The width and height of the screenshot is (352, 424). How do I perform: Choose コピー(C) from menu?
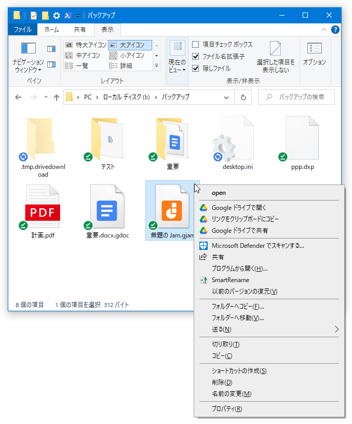click(269, 356)
